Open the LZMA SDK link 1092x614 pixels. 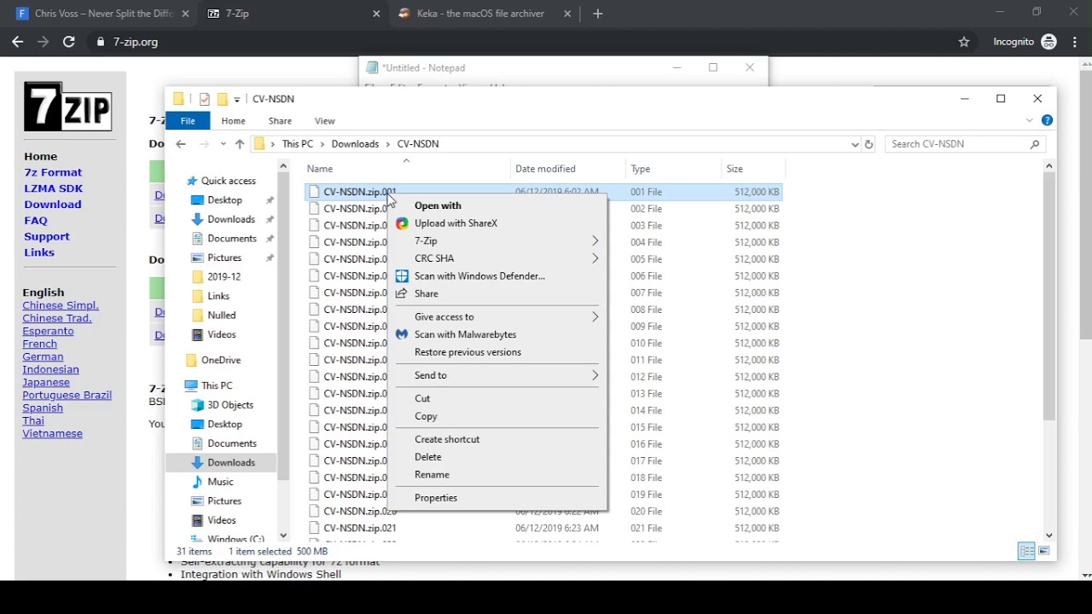point(53,188)
